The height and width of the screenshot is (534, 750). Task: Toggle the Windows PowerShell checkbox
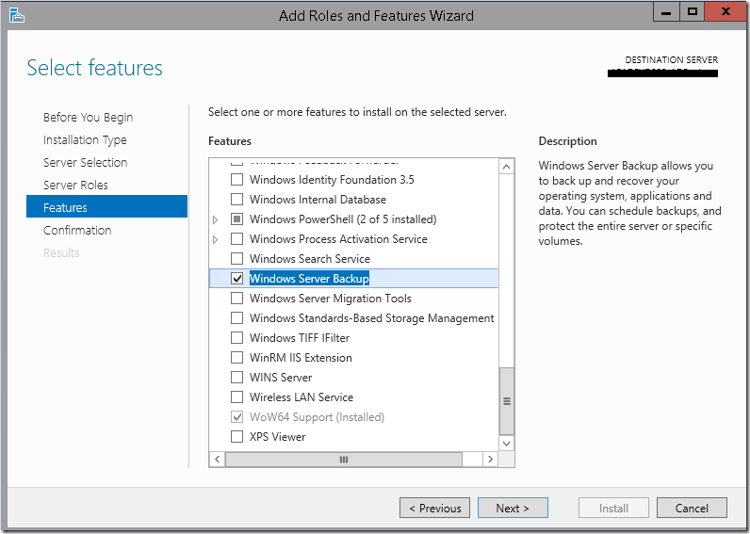tap(236, 219)
